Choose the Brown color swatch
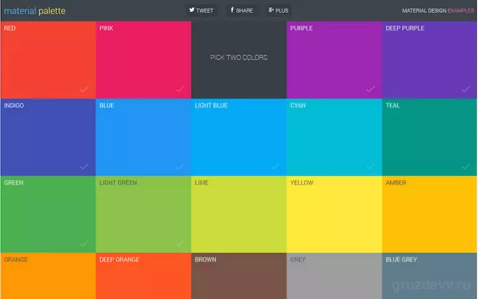The height and width of the screenshot is (299, 478). click(239, 276)
